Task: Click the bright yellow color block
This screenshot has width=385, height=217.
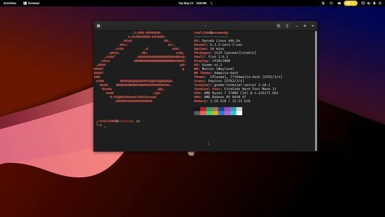Action: pos(215,113)
